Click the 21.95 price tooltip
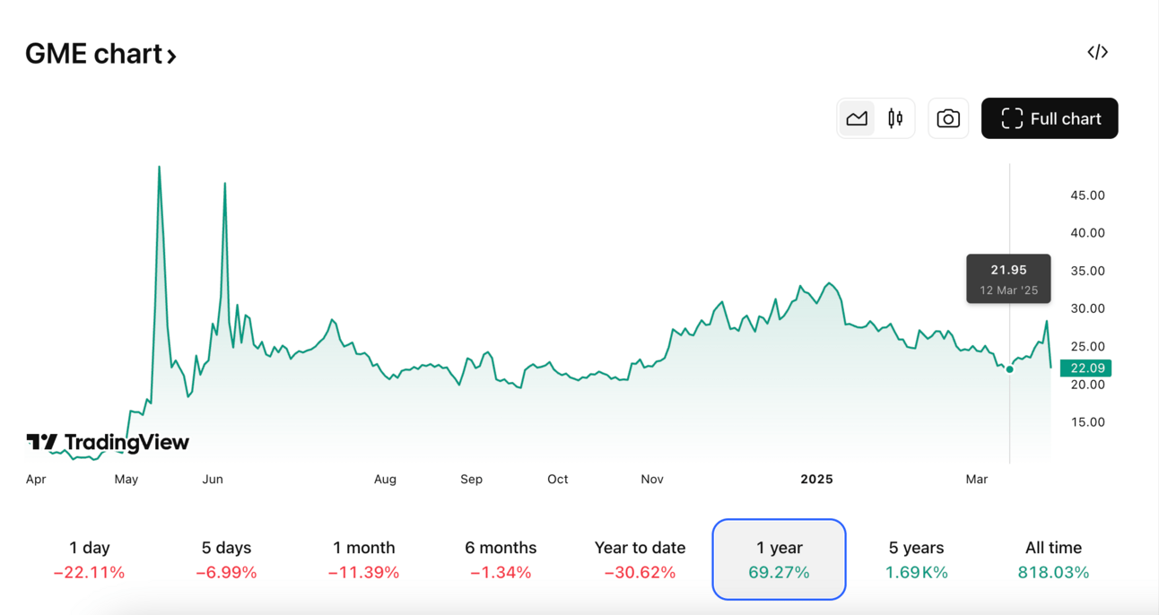 point(1008,279)
